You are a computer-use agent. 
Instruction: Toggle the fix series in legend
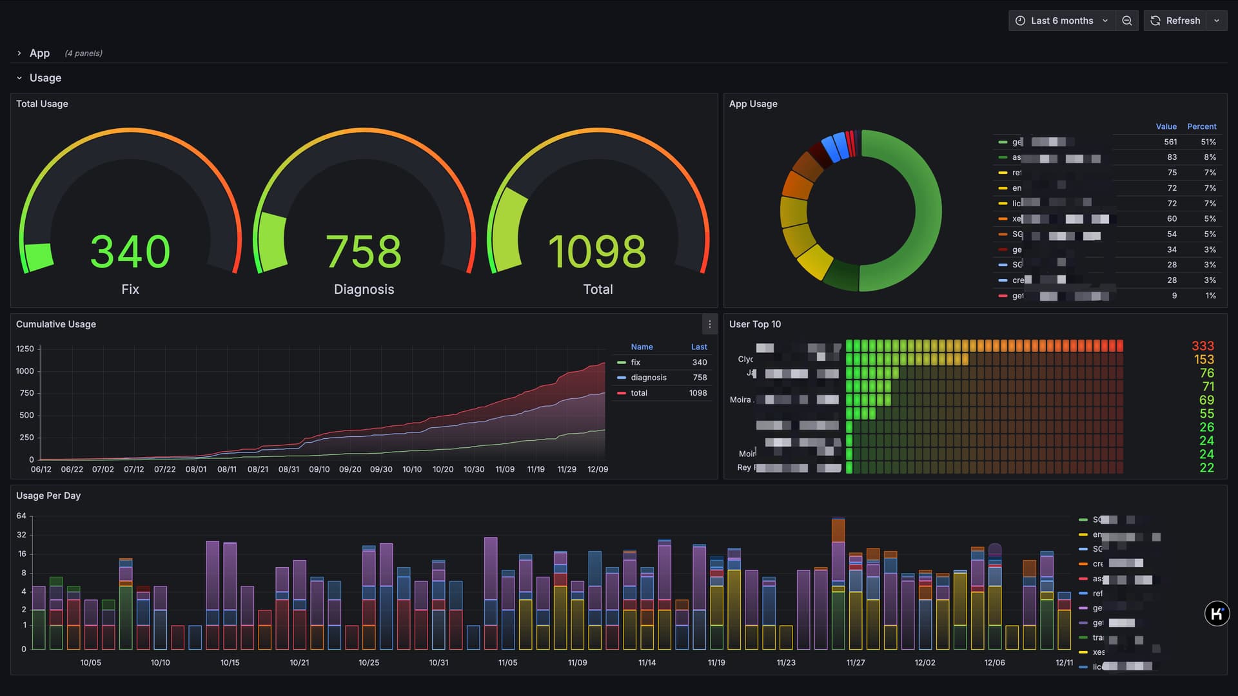(636, 362)
